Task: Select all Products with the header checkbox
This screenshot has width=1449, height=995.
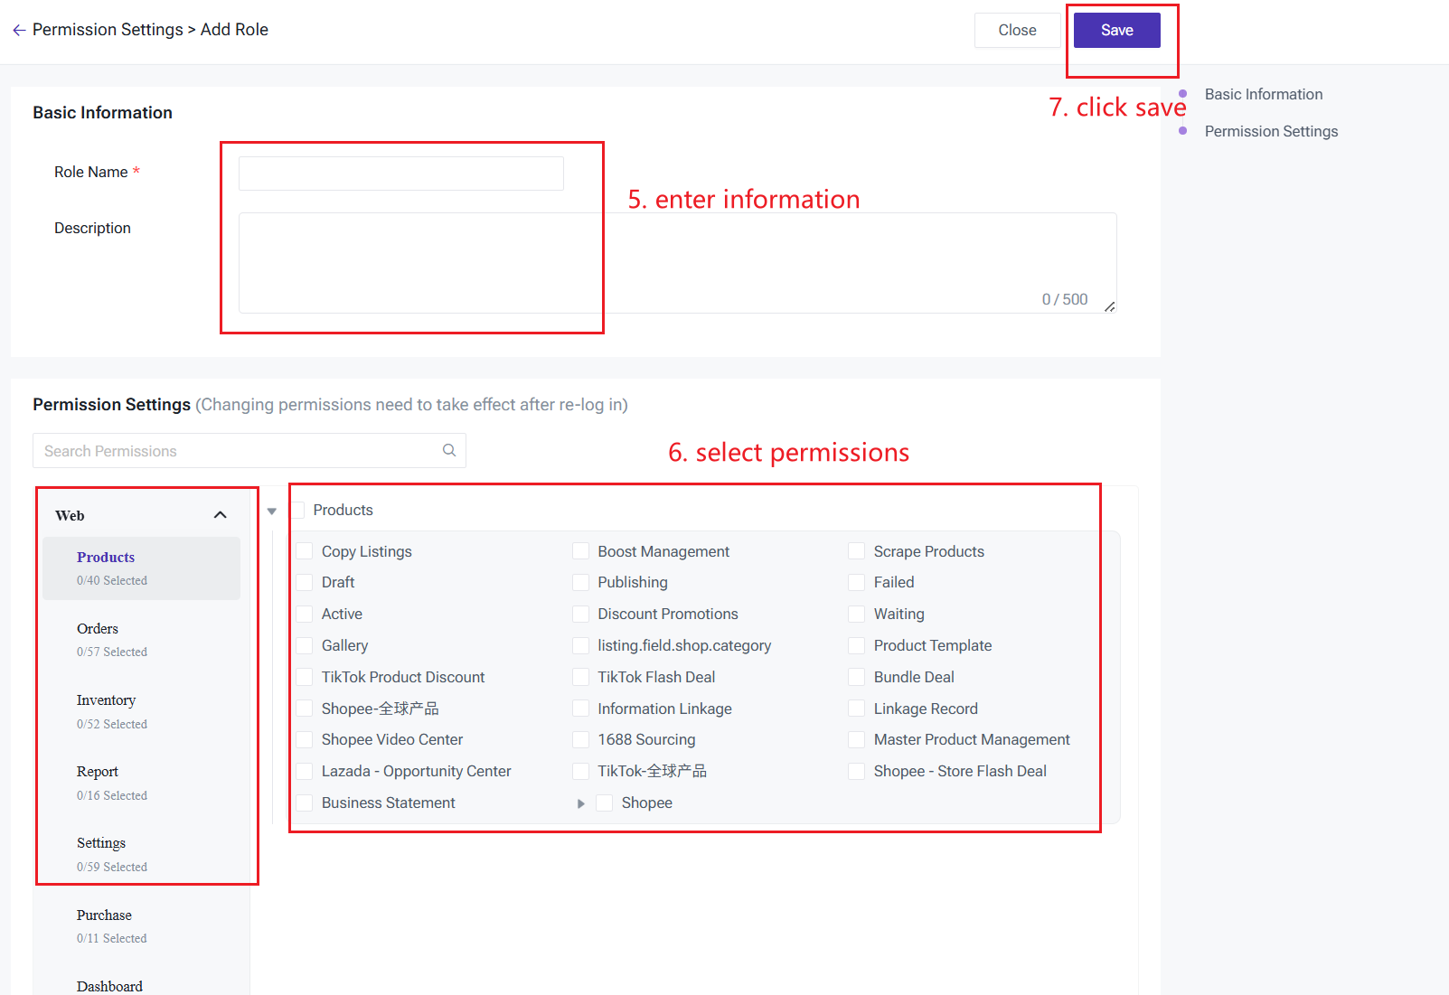Action: [297, 511]
